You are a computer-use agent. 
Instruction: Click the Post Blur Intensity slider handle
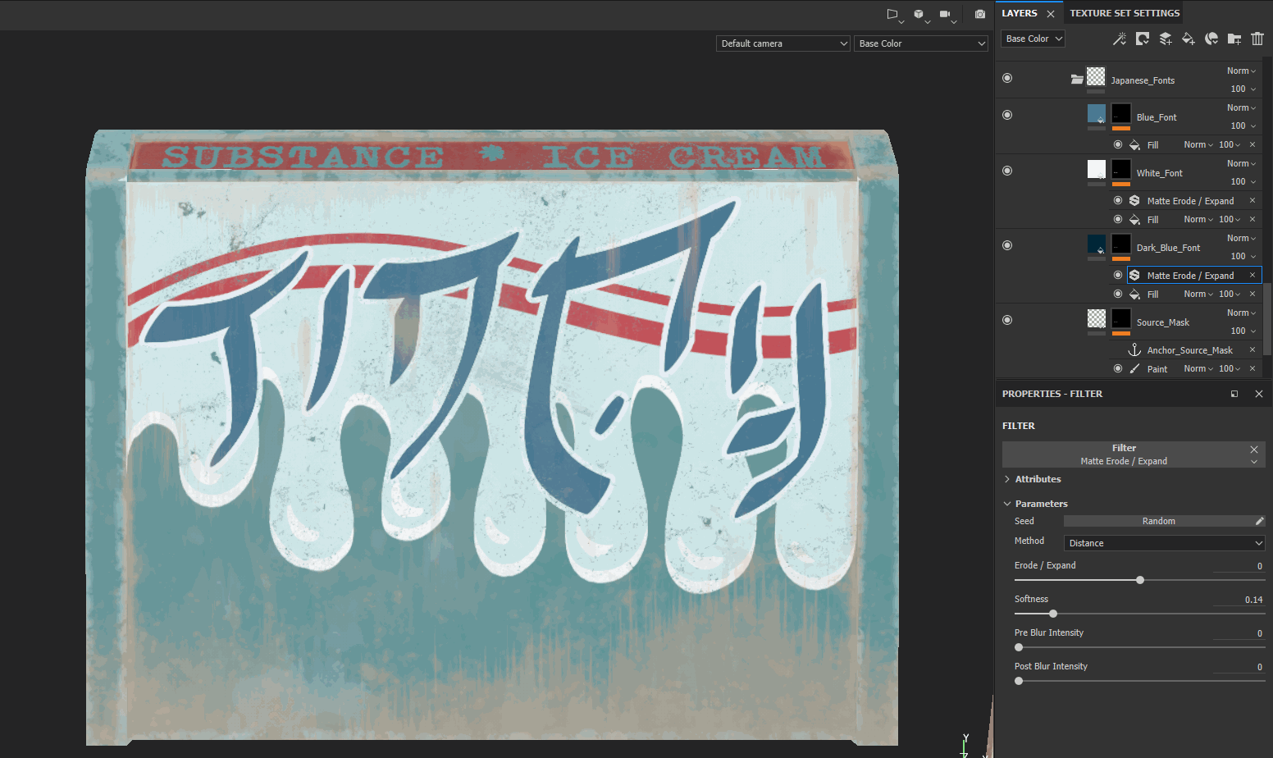[1019, 681]
